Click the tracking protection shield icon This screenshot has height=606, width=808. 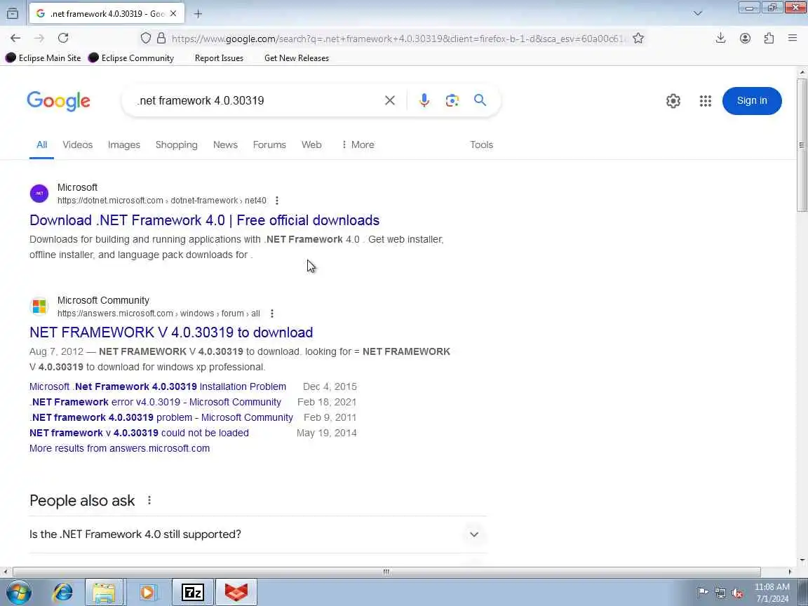click(146, 38)
